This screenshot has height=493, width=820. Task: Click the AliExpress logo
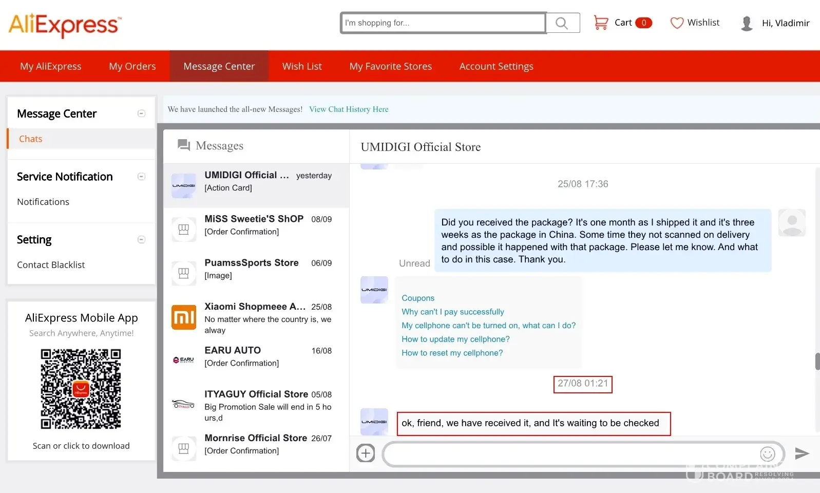pos(65,25)
